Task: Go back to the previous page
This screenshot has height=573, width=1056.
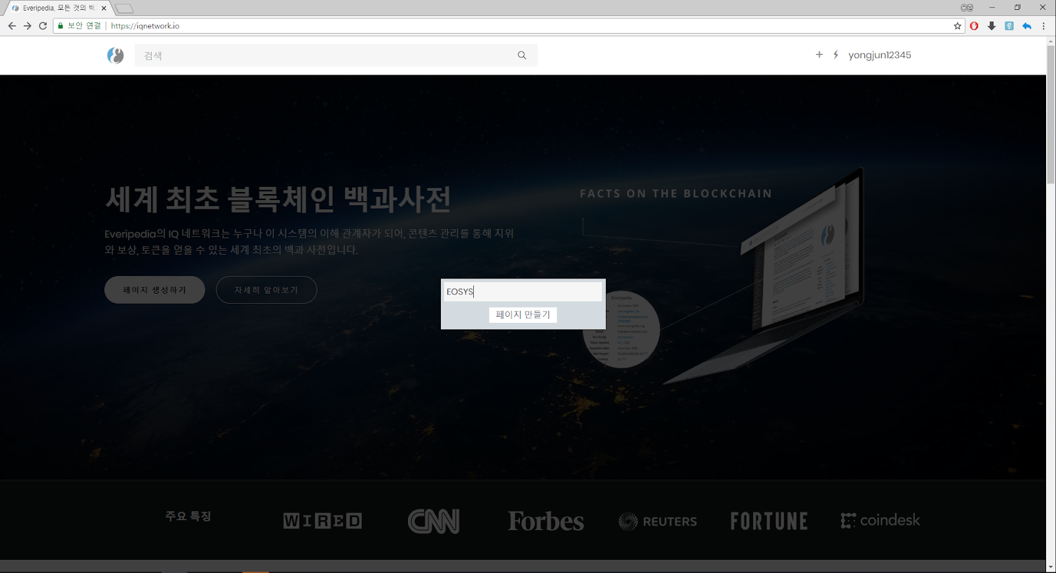Action: tap(12, 26)
